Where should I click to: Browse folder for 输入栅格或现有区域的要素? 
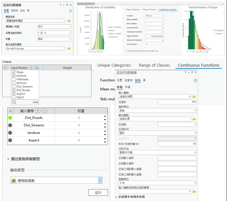(x=194, y=191)
